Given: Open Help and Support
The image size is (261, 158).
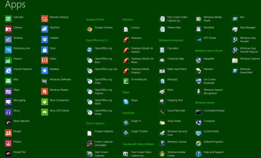Looking at the screenshot, I should coord(198,154).
